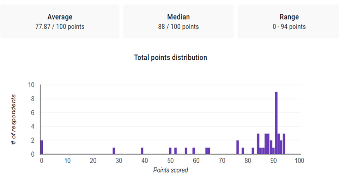This screenshot has height=176, width=339.
Task: Click the rightmost bar at 94 points
Action: pos(284,144)
